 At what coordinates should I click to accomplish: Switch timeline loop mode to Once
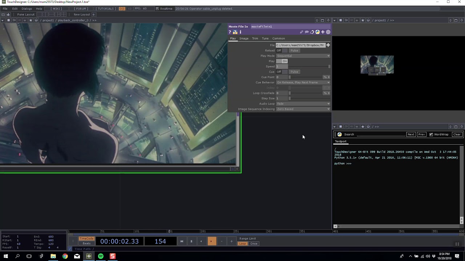(254, 244)
